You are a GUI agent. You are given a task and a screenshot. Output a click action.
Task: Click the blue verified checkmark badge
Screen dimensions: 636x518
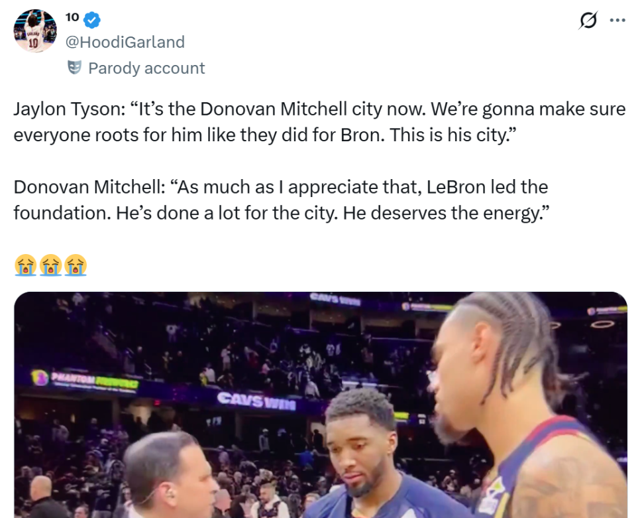point(92,21)
